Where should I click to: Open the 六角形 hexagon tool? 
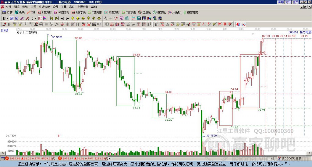click(x=174, y=12)
